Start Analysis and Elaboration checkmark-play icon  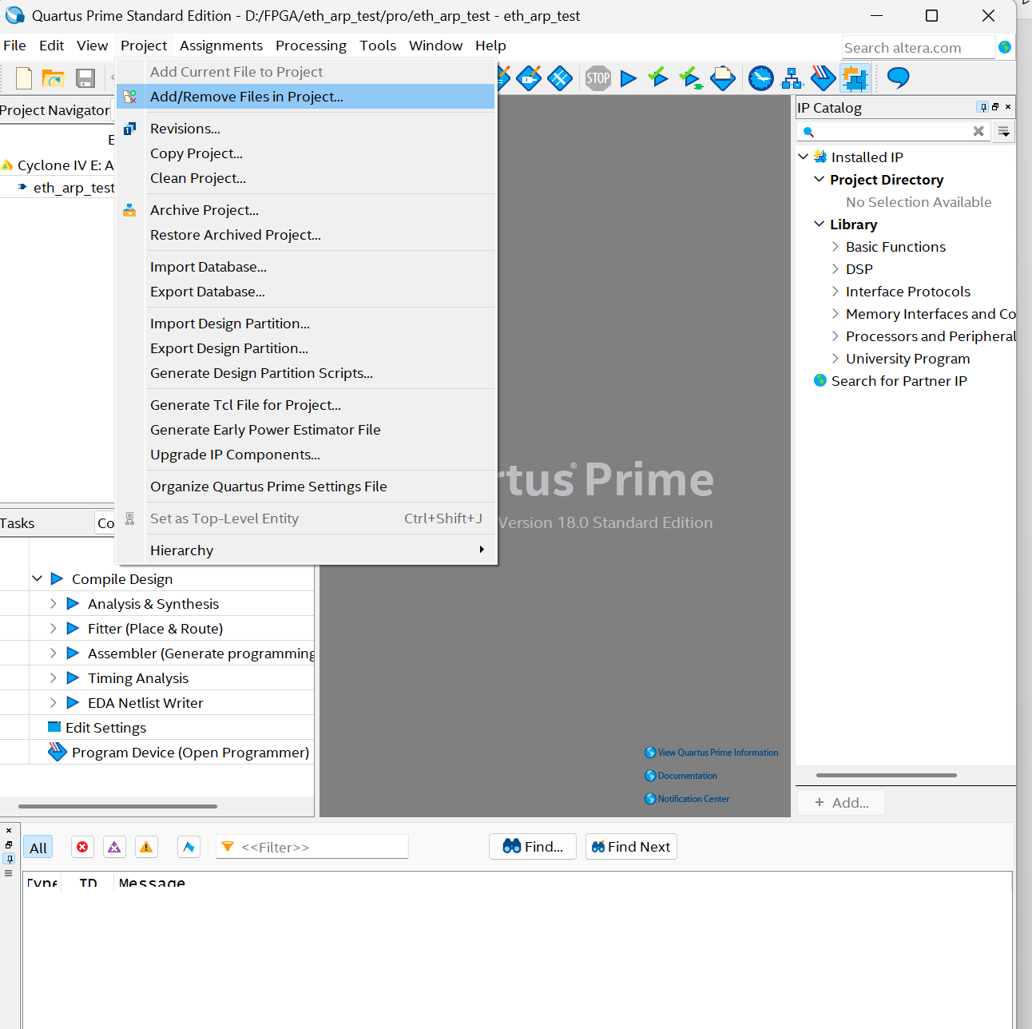[x=658, y=77]
